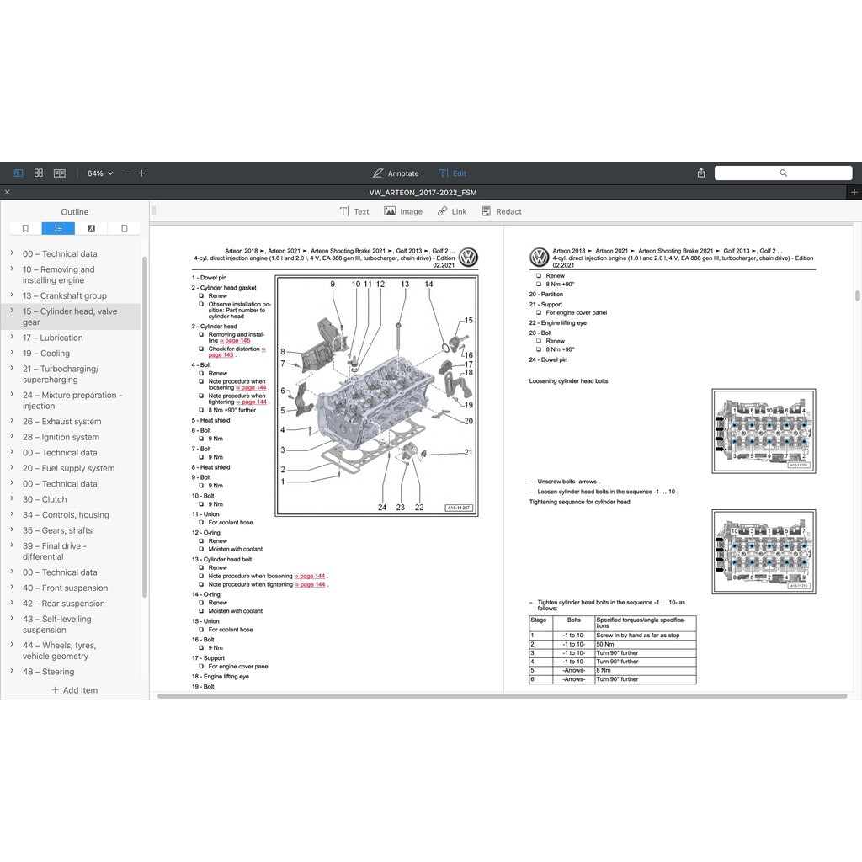Image resolution: width=862 pixels, height=862 pixels.
Task: Expand the '28 – Ignition system' outline item
Action: pyautogui.click(x=12, y=437)
